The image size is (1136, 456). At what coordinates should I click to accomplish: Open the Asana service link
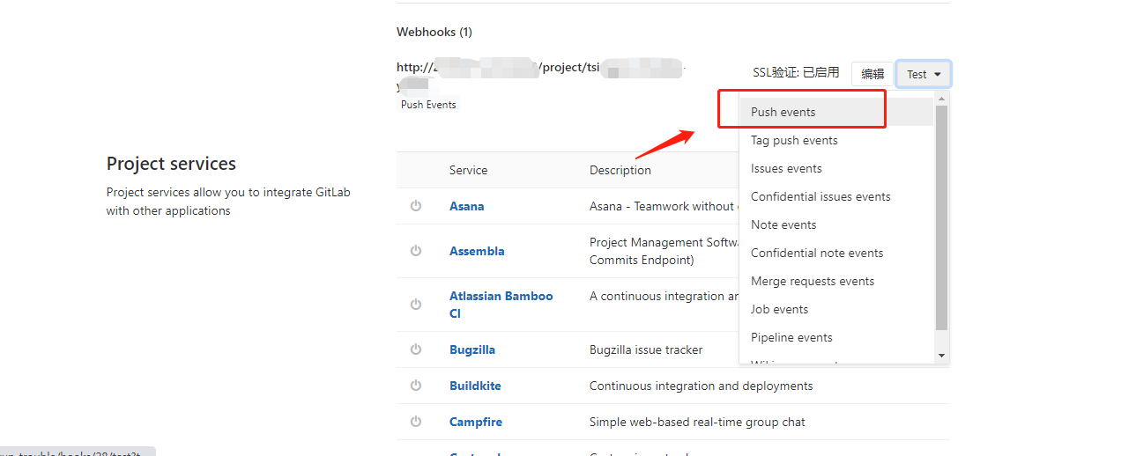466,206
